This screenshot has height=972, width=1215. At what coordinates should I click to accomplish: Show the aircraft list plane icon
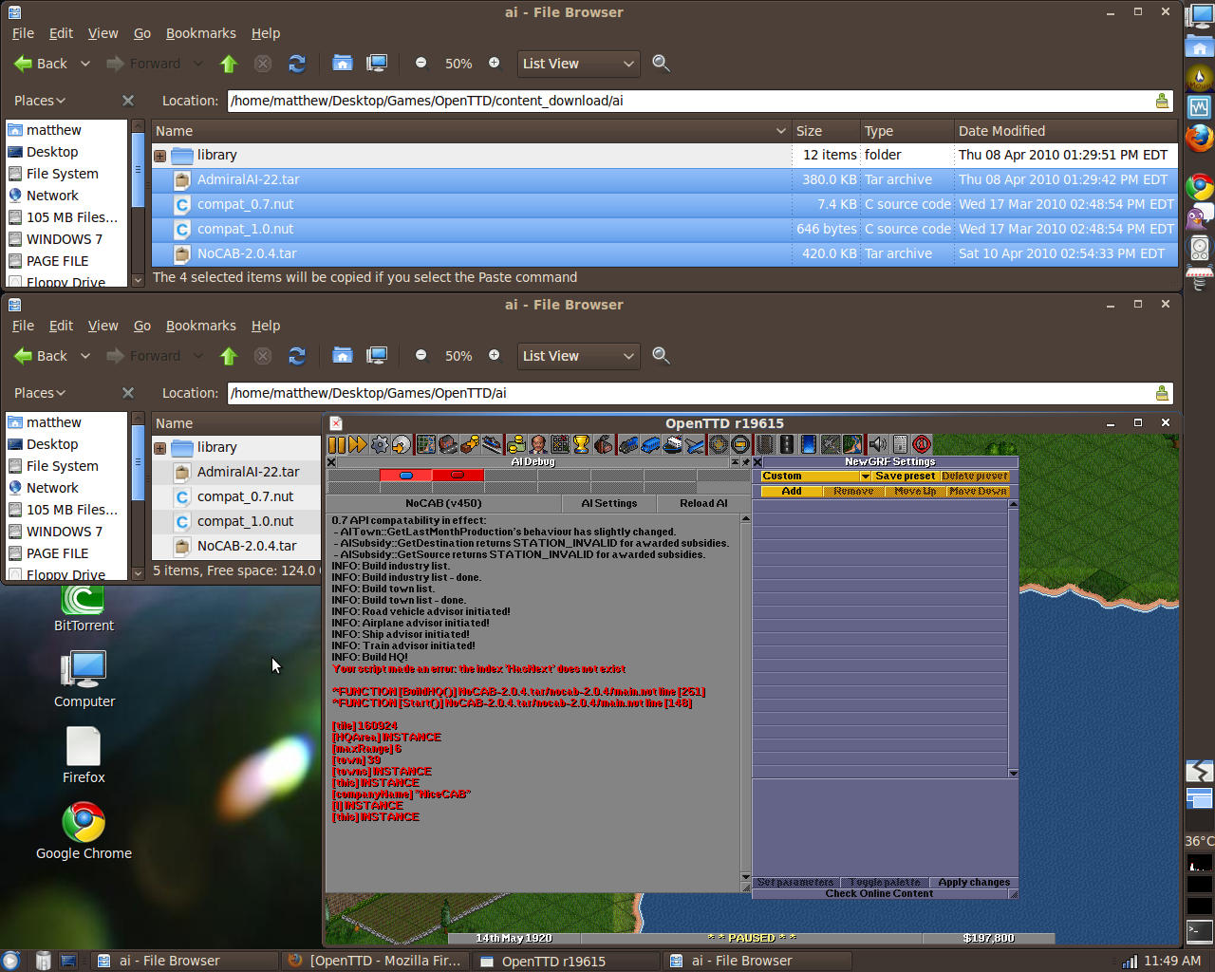[x=694, y=444]
